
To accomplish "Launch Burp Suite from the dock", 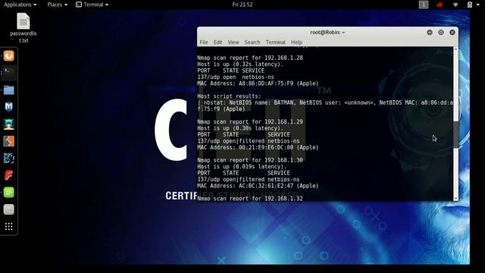I will 8,141.
